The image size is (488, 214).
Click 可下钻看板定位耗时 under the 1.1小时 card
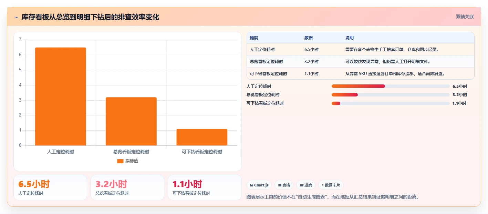[191, 193]
